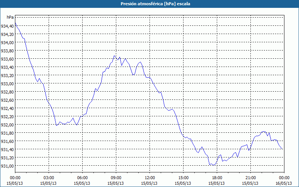
Task: Click the 18:00 time axis label
Action: 217,178
